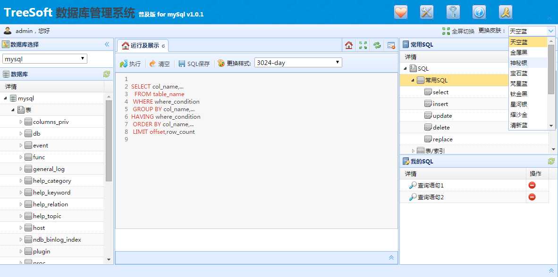Delete 查询语句2 with red icon
The height and width of the screenshot is (277, 558).
pos(532,197)
